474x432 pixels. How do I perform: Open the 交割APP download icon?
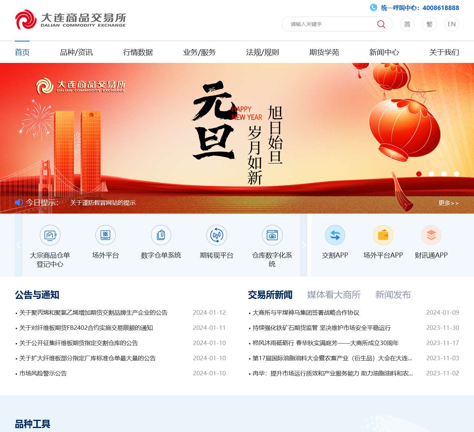[334, 235]
